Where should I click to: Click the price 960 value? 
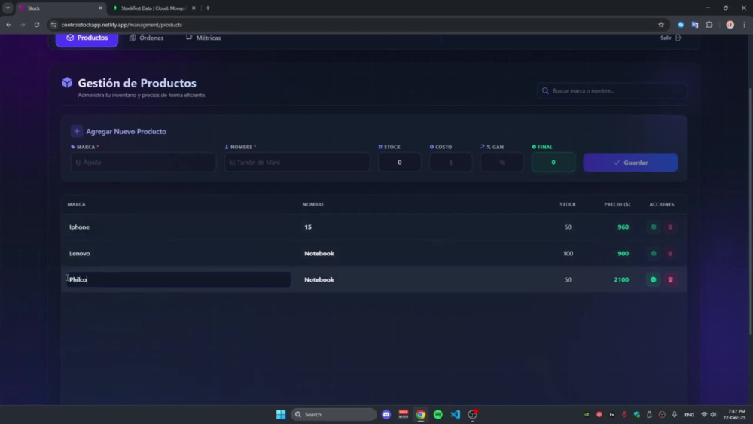pyautogui.click(x=623, y=227)
